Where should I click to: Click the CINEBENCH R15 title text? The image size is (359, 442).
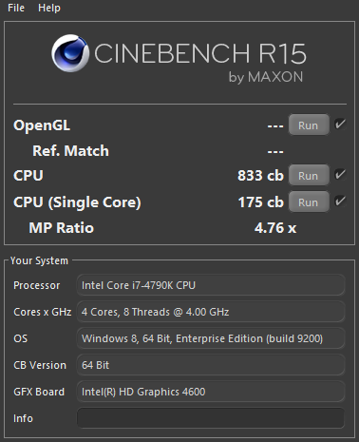pyautogui.click(x=200, y=53)
